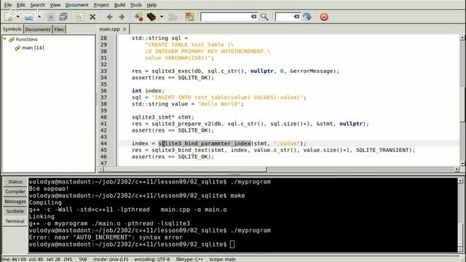Click 'scope: main' in status bar
This screenshot has height=262, width=466.
coord(222,259)
